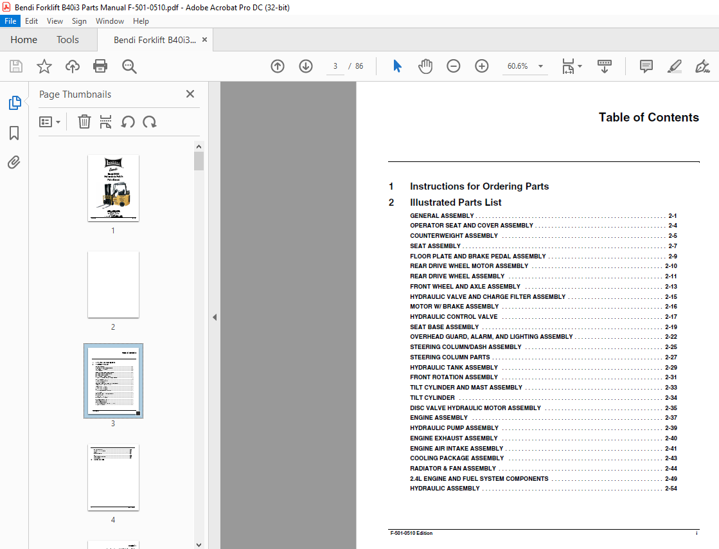Click SEAT ASSEMBLY contents entry

pyautogui.click(x=544, y=246)
